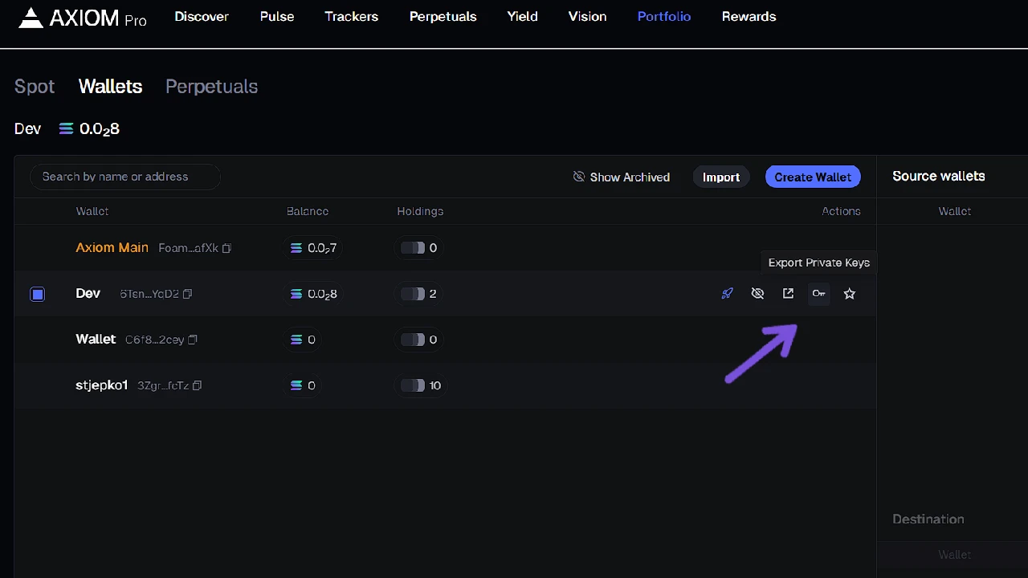Click the rocket icon on the Dev wallet row
Viewport: 1028px width, 578px height.
coord(727,293)
